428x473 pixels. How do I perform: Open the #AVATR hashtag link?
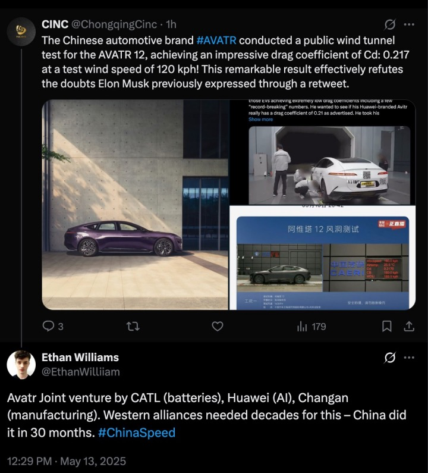pyautogui.click(x=216, y=40)
